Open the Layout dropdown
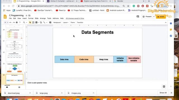 [x=66, y=22]
